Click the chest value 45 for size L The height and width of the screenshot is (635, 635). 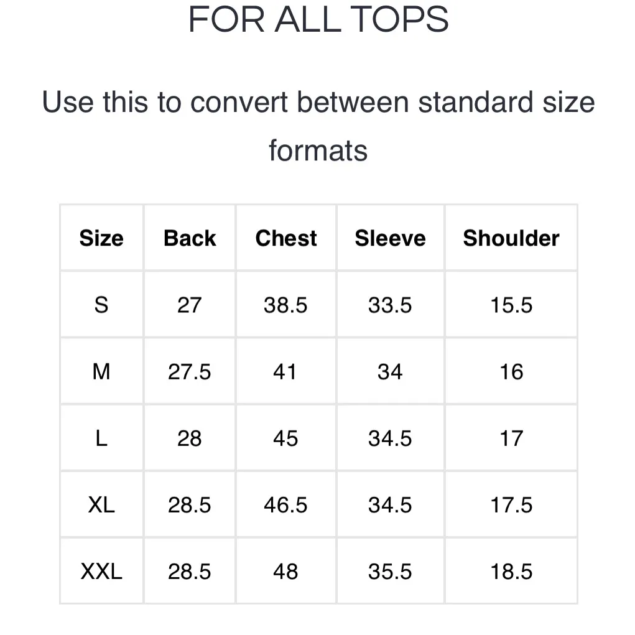tap(285, 438)
